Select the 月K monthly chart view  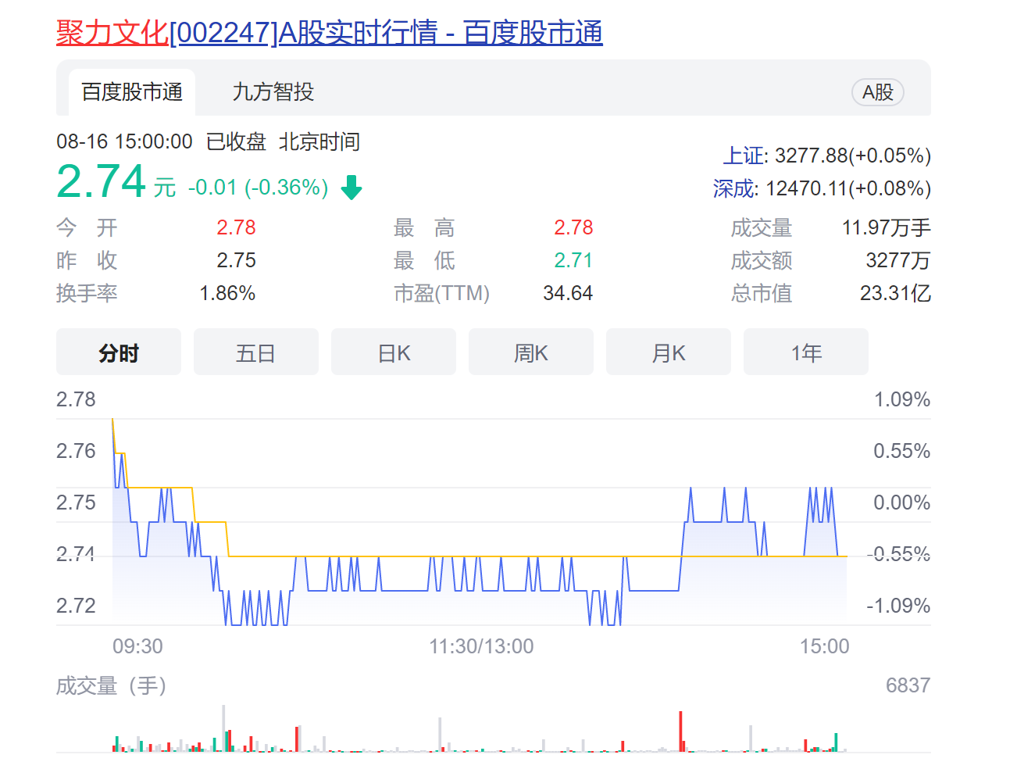668,352
